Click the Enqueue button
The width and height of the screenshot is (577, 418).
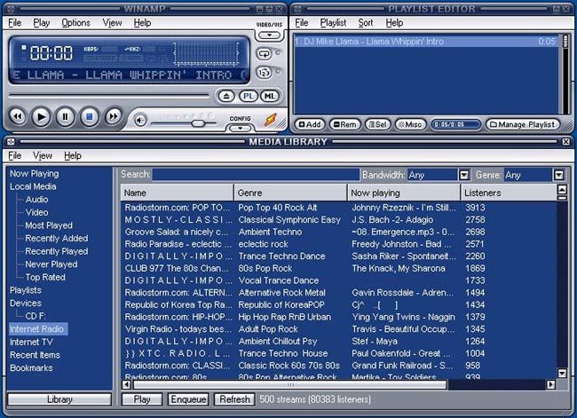(188, 399)
